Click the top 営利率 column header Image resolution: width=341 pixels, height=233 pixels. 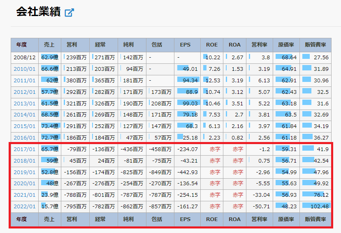[260, 45]
